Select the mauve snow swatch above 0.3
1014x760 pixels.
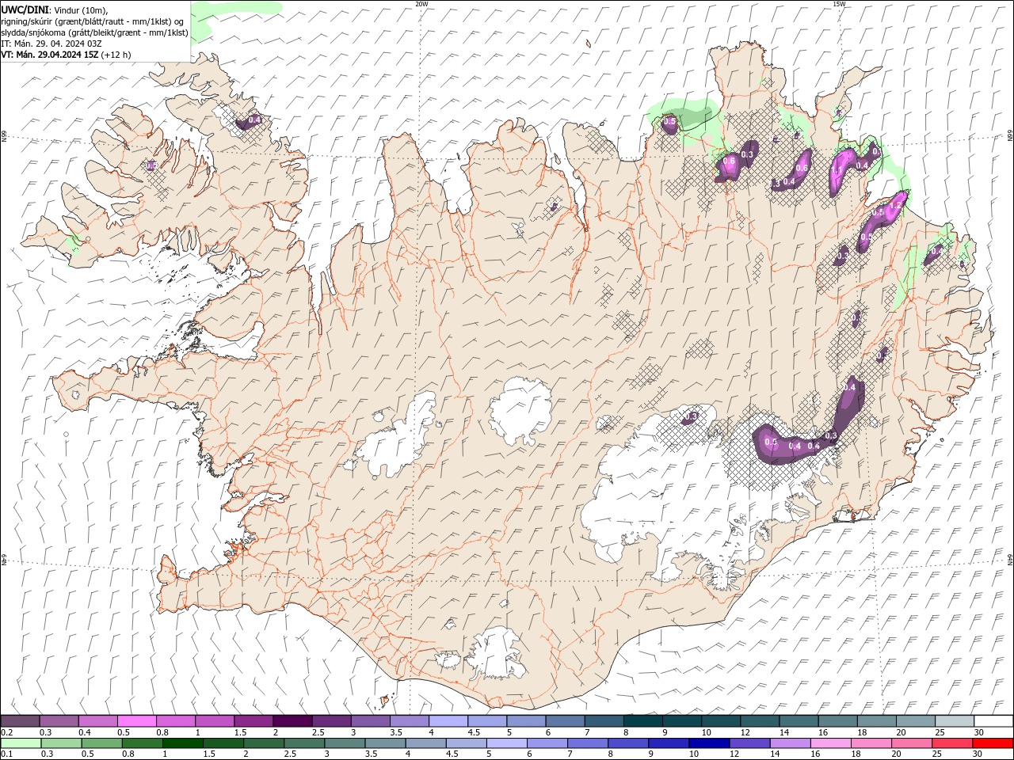(x=59, y=721)
